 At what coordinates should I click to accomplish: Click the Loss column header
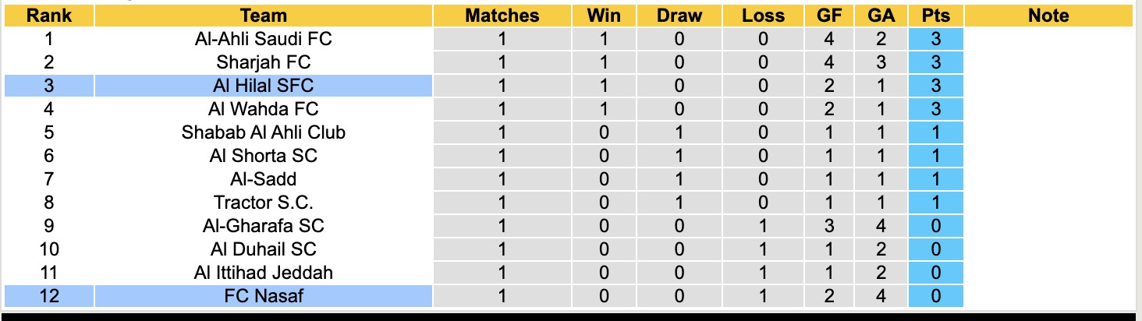[x=764, y=16]
